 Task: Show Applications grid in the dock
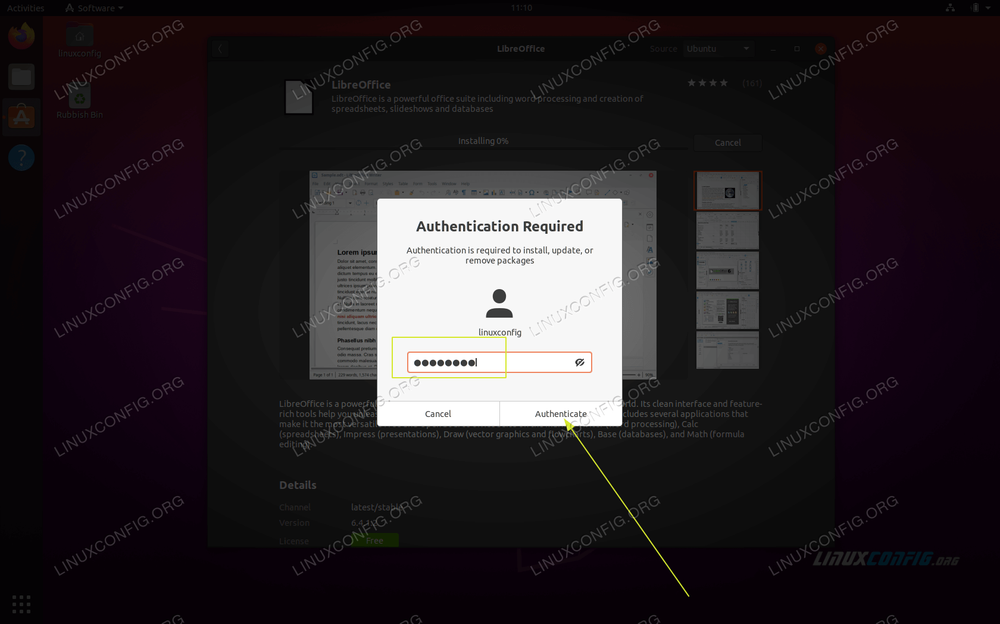pyautogui.click(x=21, y=604)
